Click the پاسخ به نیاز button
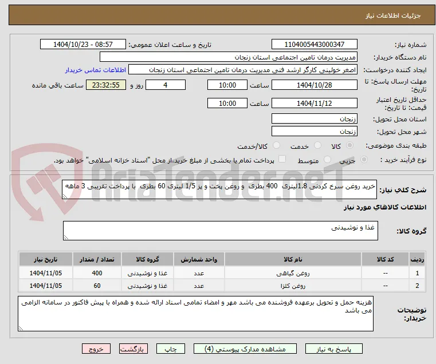This screenshot has height=364, width=436. pos(333,349)
